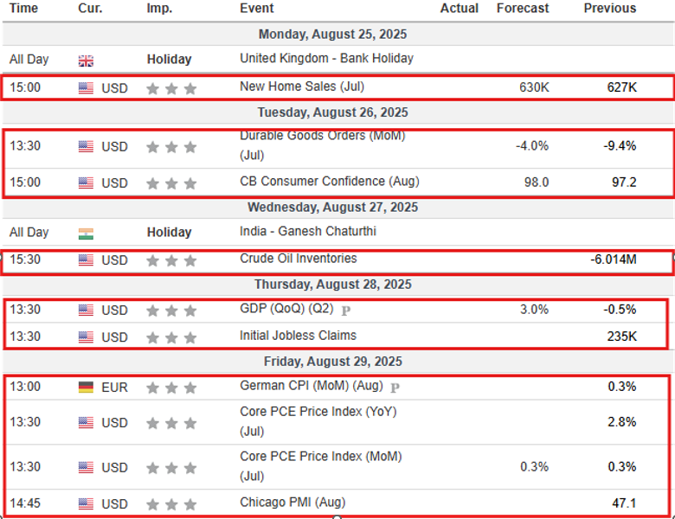Click importance stars for Core PCE (YoY)
This screenshot has height=519, width=675.
click(171, 423)
